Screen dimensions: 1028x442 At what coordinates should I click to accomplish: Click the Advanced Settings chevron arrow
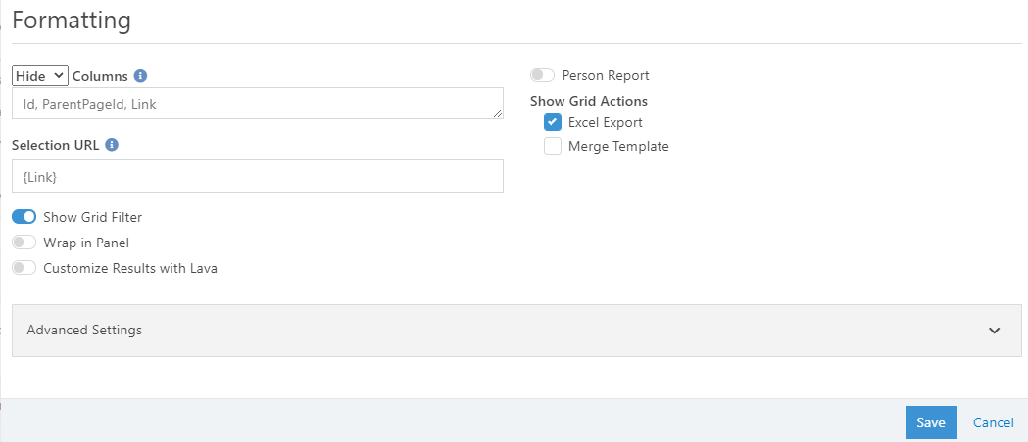(995, 331)
